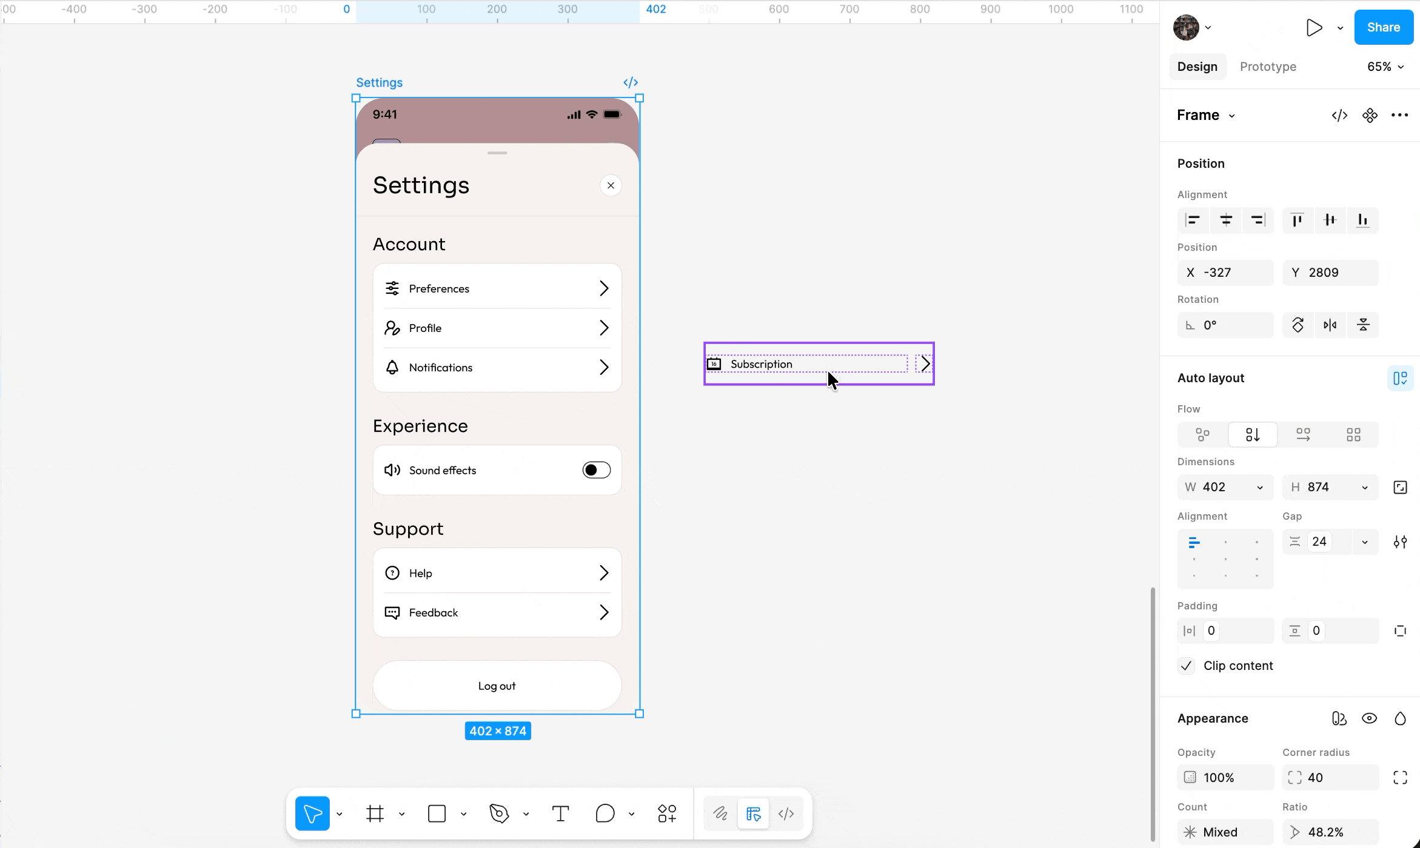Open the Actions components tool
The width and height of the screenshot is (1420, 848).
coord(667,813)
